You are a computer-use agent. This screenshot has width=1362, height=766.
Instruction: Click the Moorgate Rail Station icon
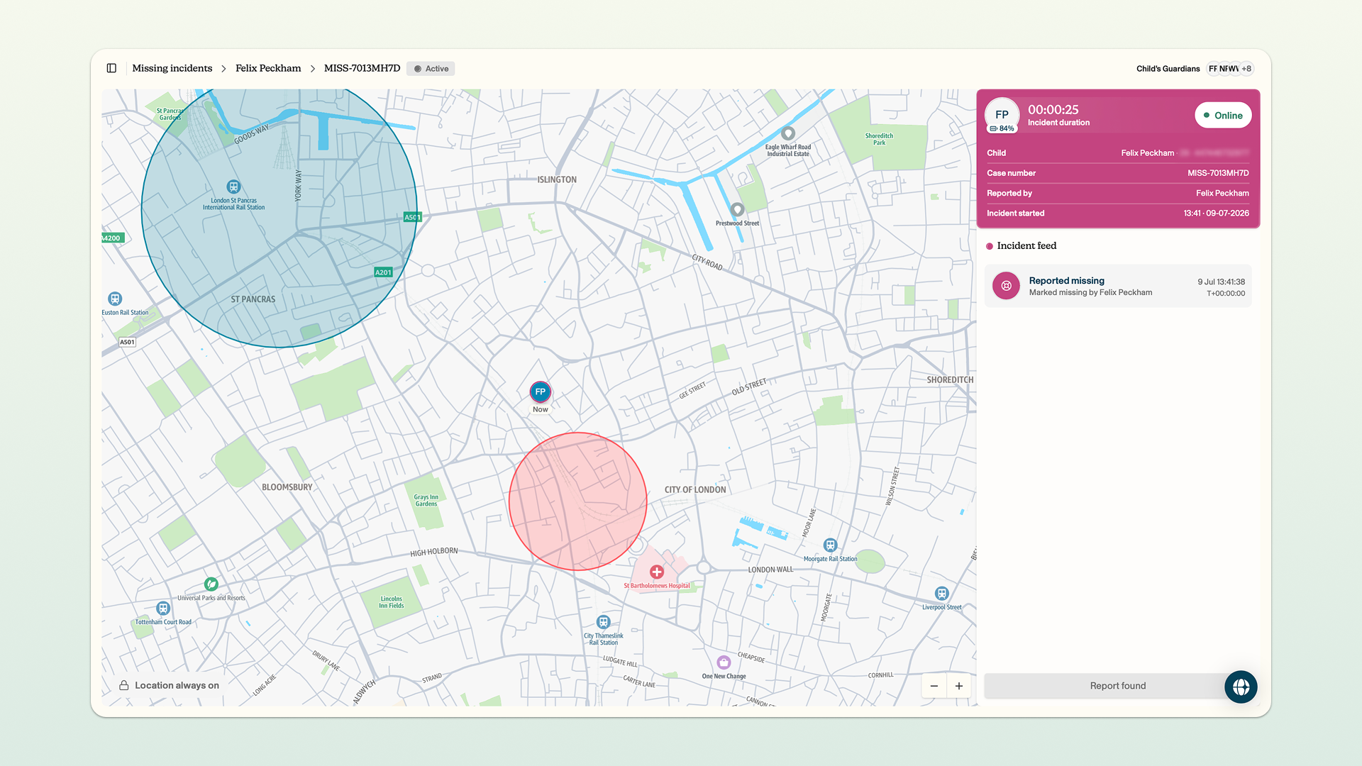click(831, 545)
